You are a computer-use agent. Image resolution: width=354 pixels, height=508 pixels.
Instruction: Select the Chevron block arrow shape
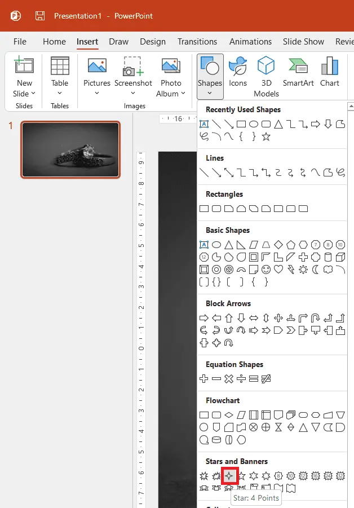click(291, 330)
